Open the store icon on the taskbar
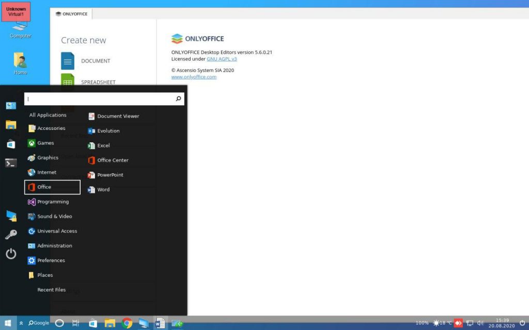The image size is (529, 330). pos(93,323)
